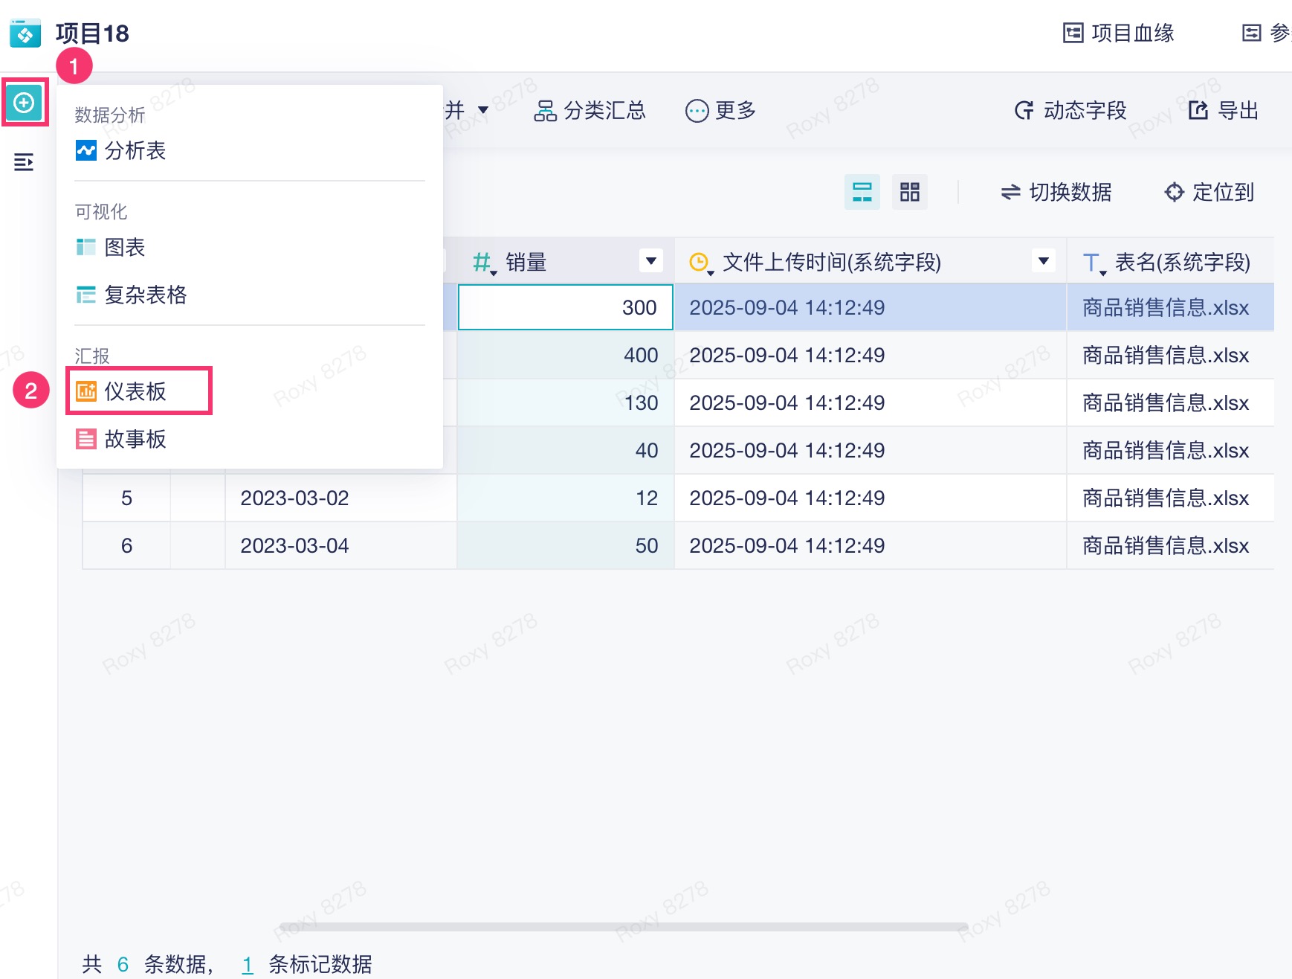Click the date cell 2023-03-04
The height and width of the screenshot is (979, 1292).
(x=341, y=545)
